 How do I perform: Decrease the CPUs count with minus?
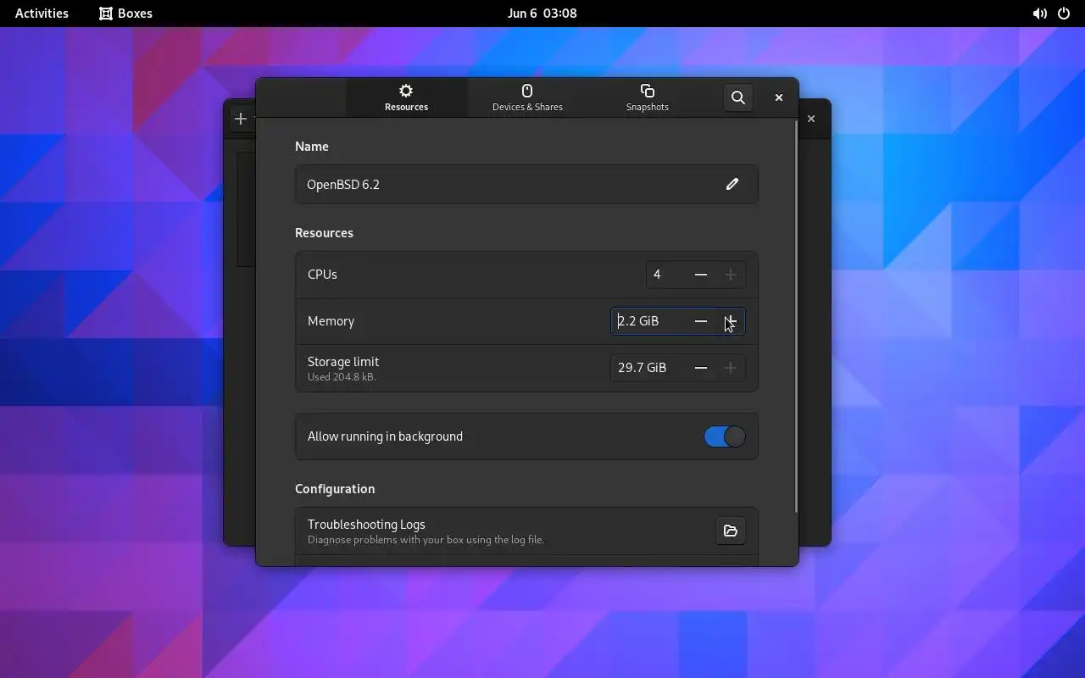pyautogui.click(x=701, y=275)
